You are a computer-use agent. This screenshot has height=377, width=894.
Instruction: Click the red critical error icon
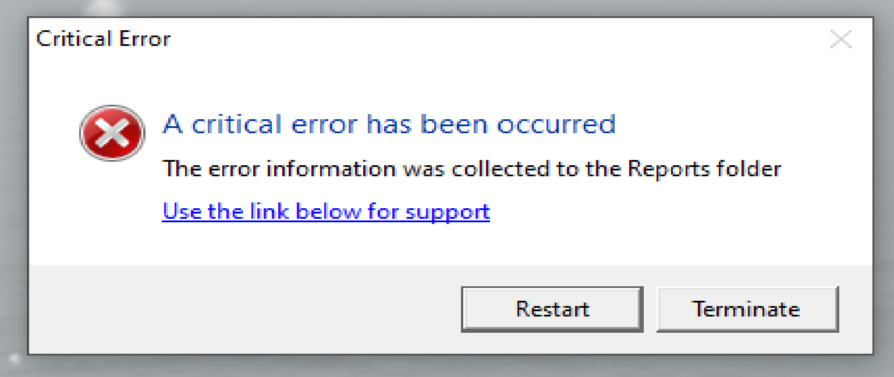click(x=112, y=133)
